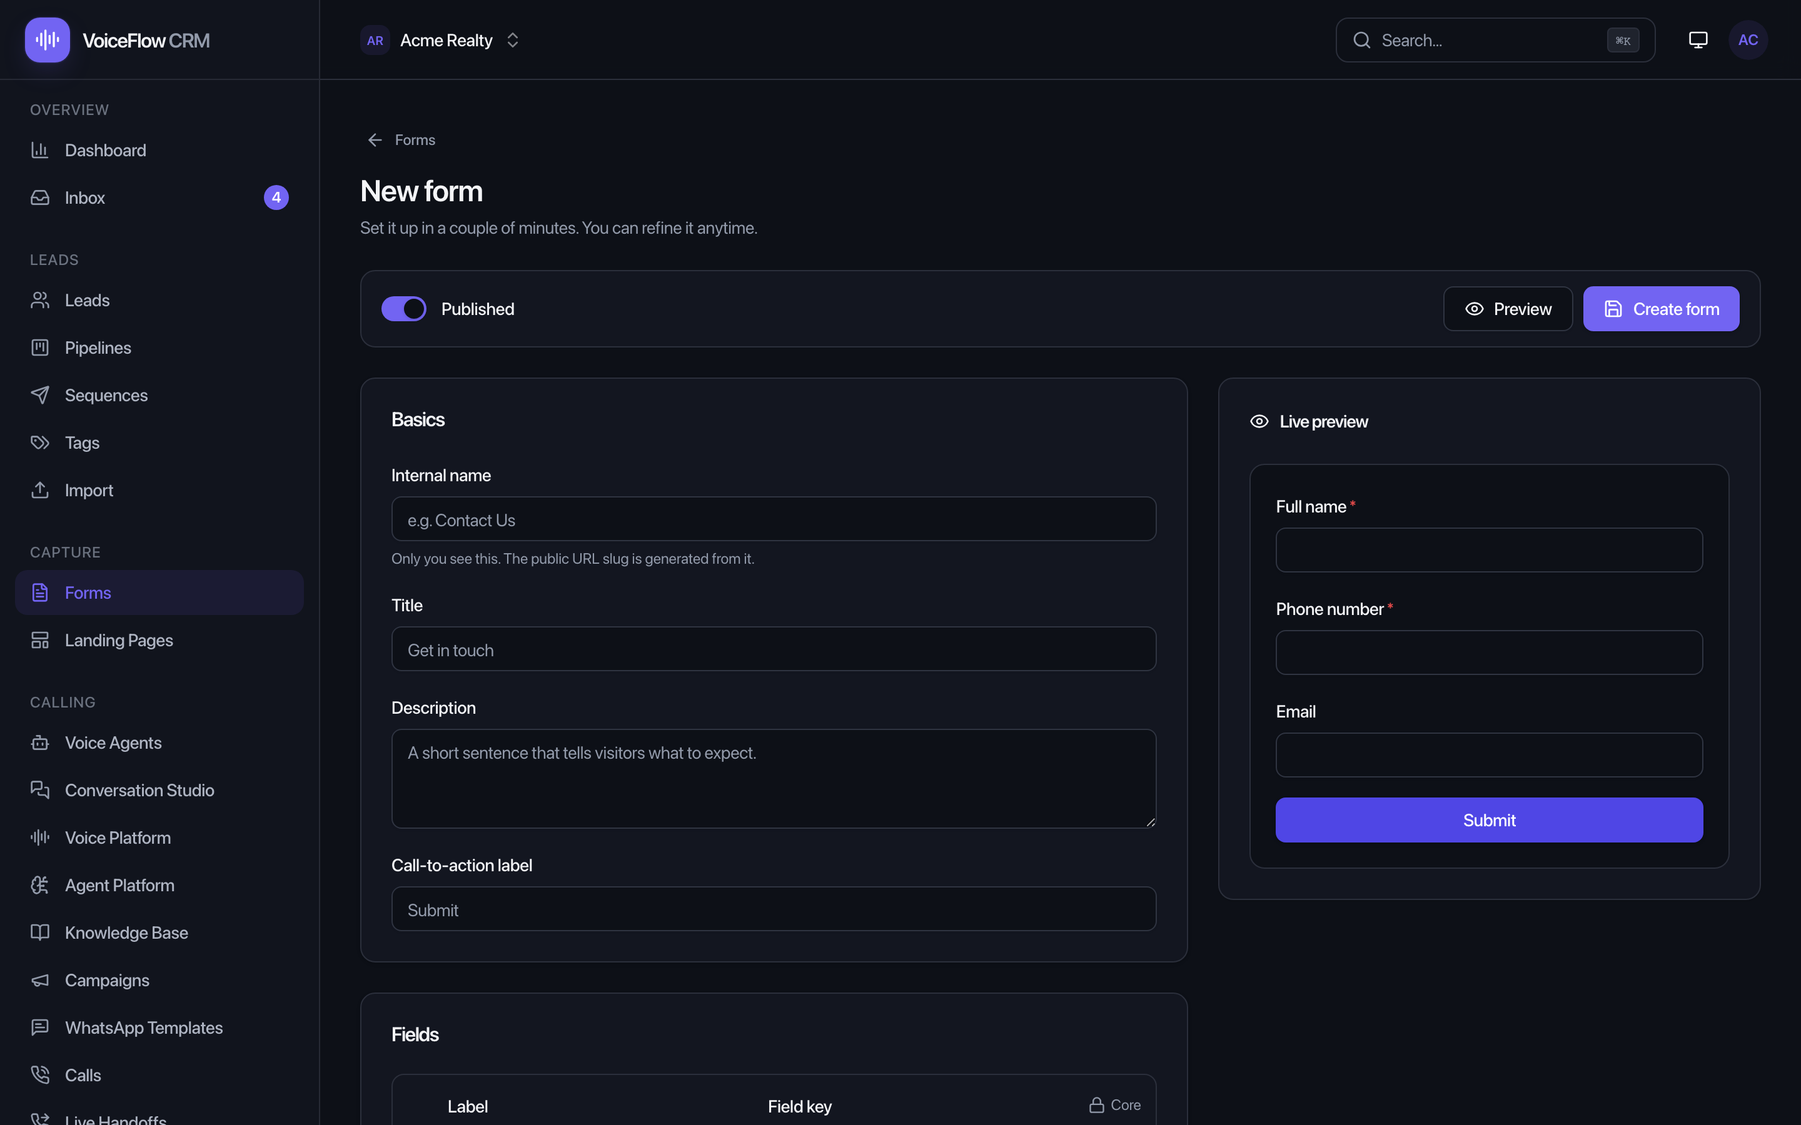Click the Agent Platform brain icon
Viewport: 1801px width, 1125px height.
pyautogui.click(x=40, y=886)
